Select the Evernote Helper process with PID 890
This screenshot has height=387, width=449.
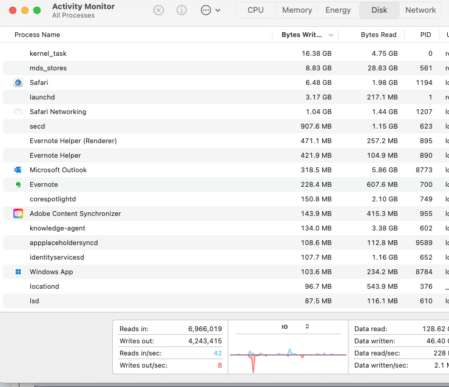point(224,155)
